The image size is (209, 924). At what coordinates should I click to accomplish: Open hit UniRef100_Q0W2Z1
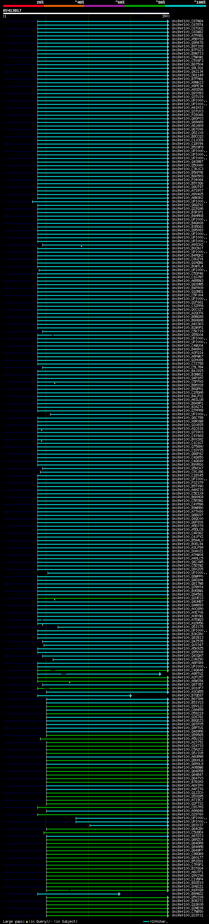click(x=187, y=886)
